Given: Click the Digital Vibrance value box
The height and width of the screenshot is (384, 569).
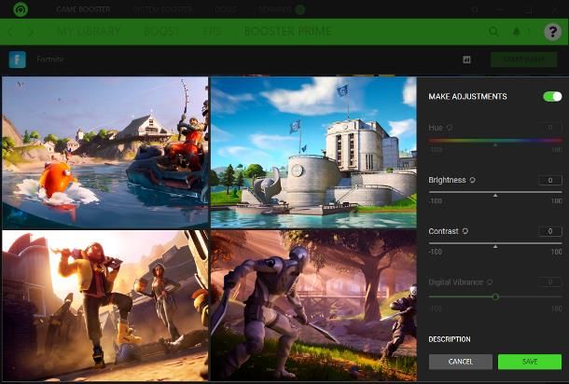Looking at the screenshot, I should pyautogui.click(x=550, y=281).
